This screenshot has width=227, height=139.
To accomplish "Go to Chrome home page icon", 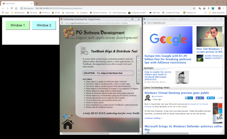I will pos(16,8).
